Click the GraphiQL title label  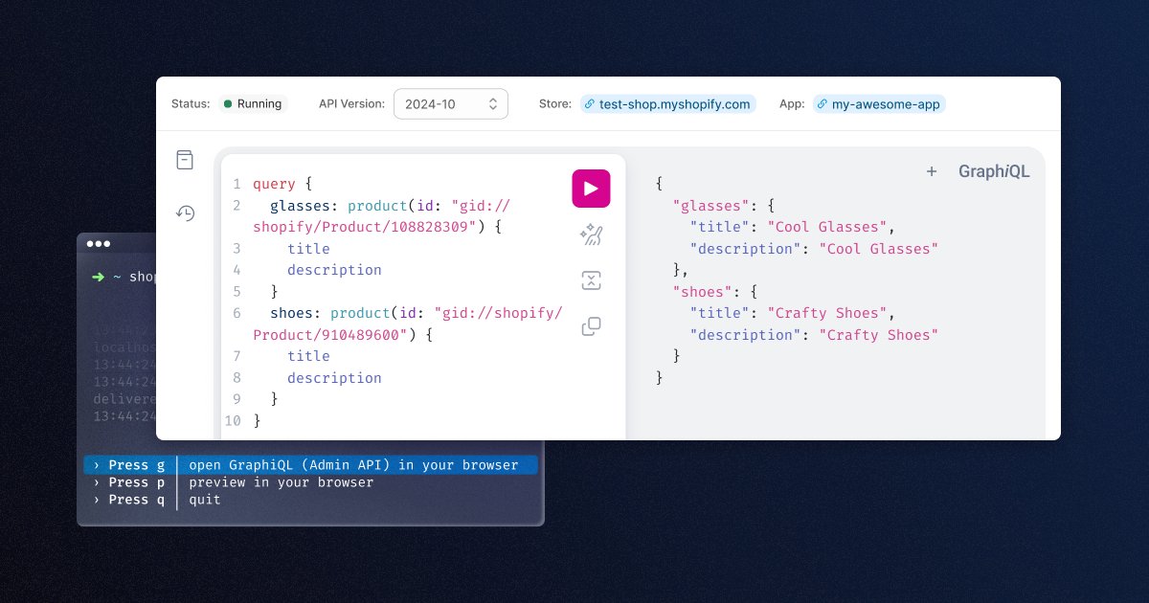[x=994, y=171]
